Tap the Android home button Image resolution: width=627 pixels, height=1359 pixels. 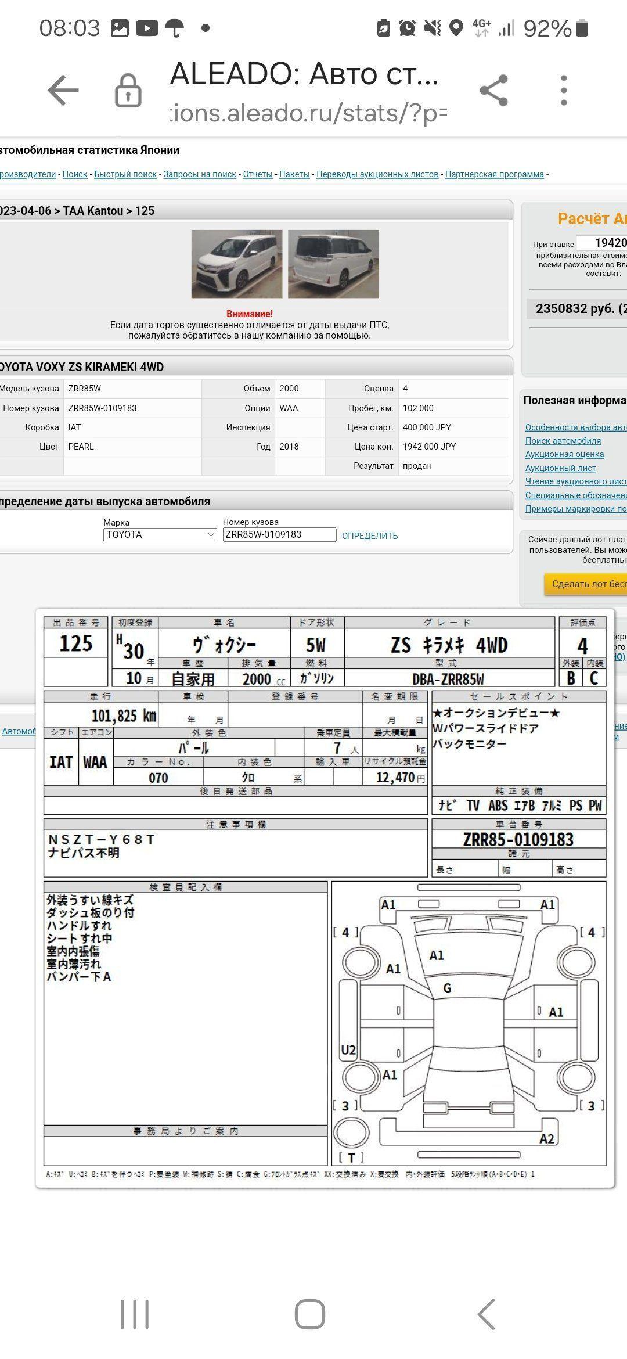310,1314
